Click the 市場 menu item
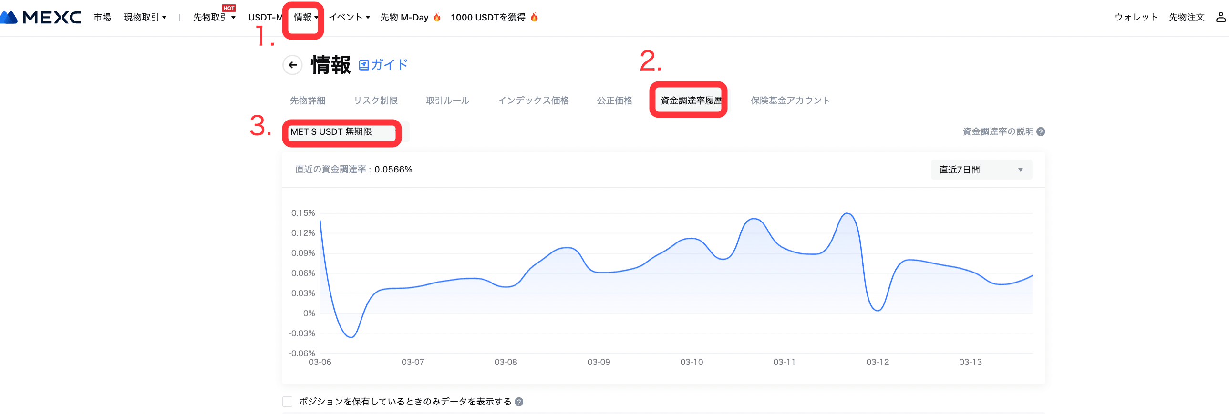The width and height of the screenshot is (1229, 414). click(102, 18)
